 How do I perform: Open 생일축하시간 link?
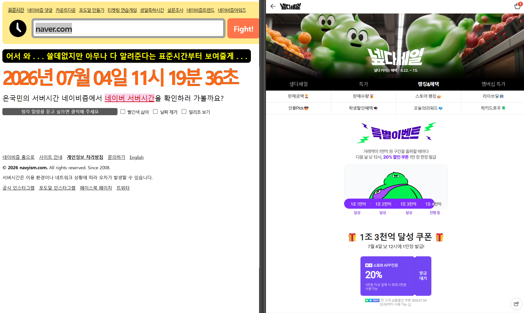(152, 10)
